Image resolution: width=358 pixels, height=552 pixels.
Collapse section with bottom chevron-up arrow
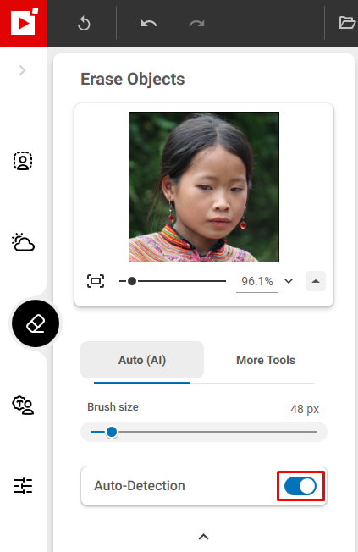tap(203, 537)
